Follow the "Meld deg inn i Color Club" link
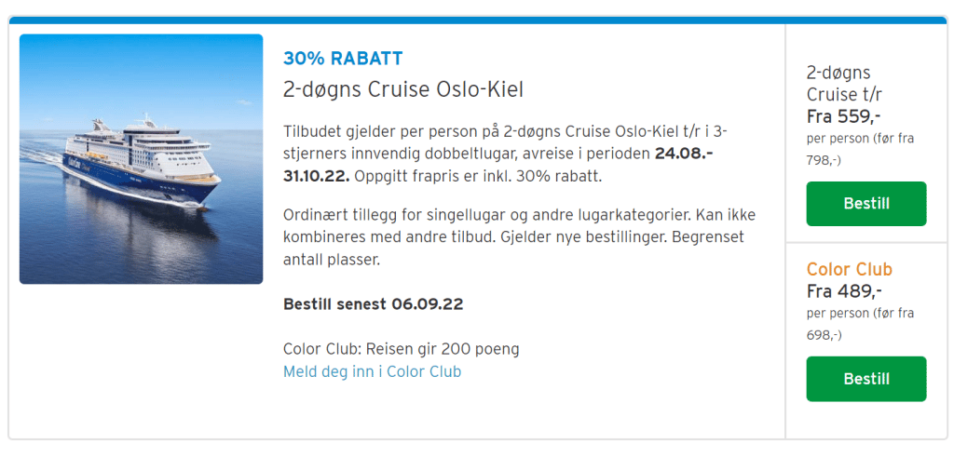The height and width of the screenshot is (457, 954). pyautogui.click(x=372, y=371)
